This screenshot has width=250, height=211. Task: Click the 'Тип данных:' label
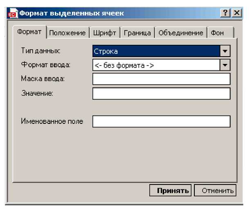(41, 51)
